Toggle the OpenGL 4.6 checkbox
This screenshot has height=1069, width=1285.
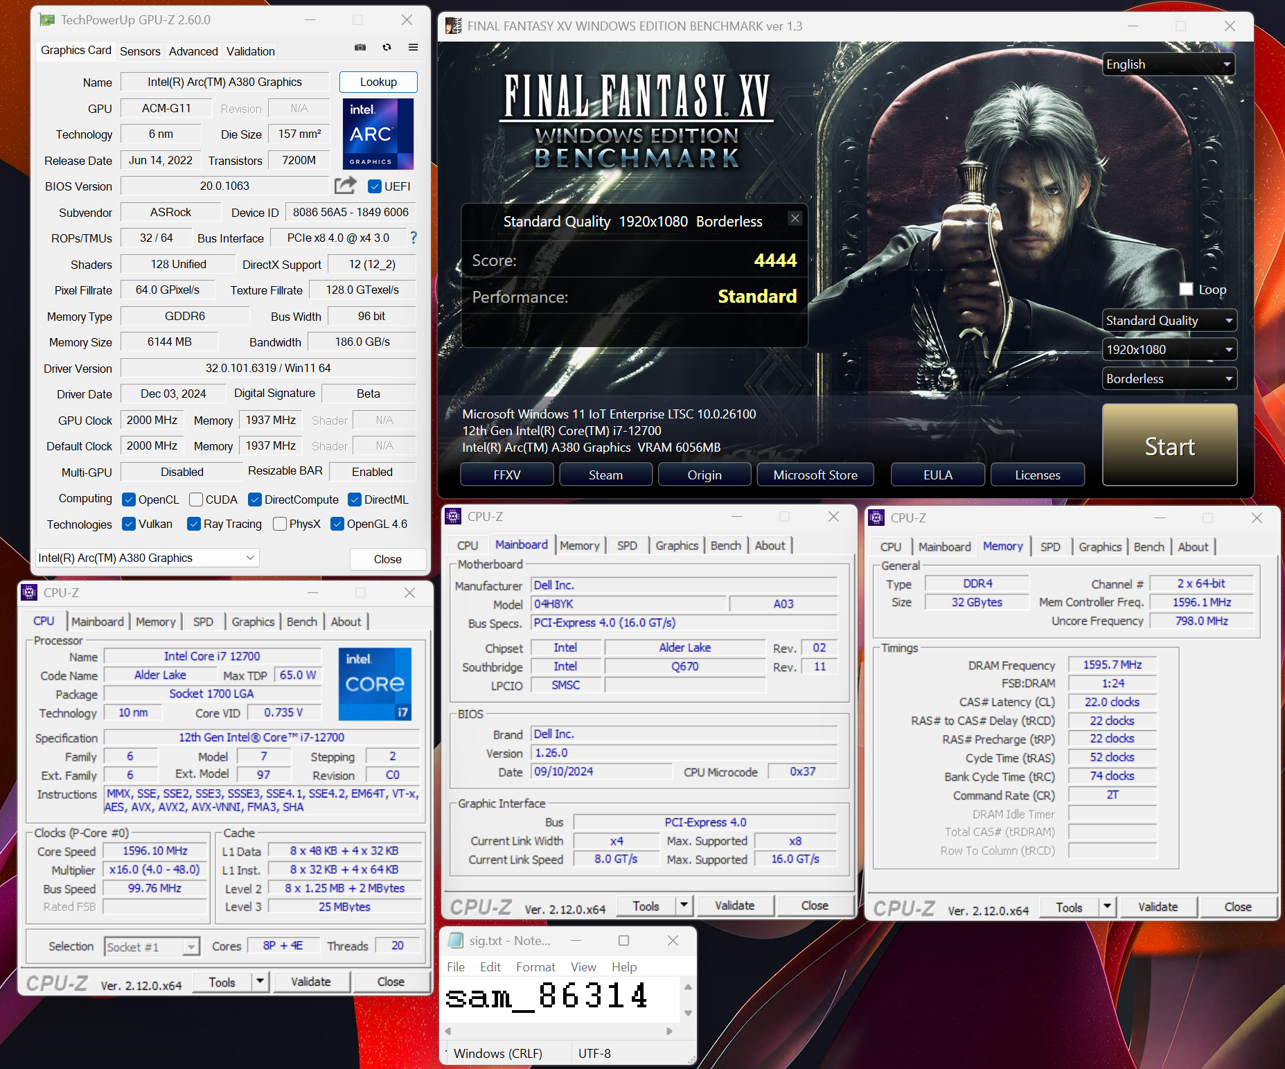337,524
